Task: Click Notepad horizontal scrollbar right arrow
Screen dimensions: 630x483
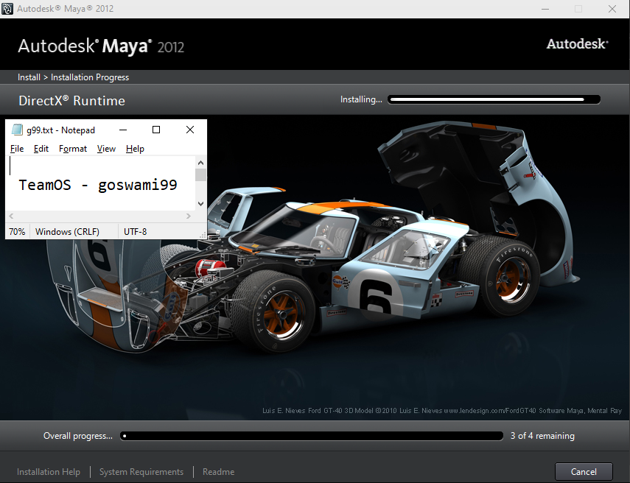Action: coord(189,216)
